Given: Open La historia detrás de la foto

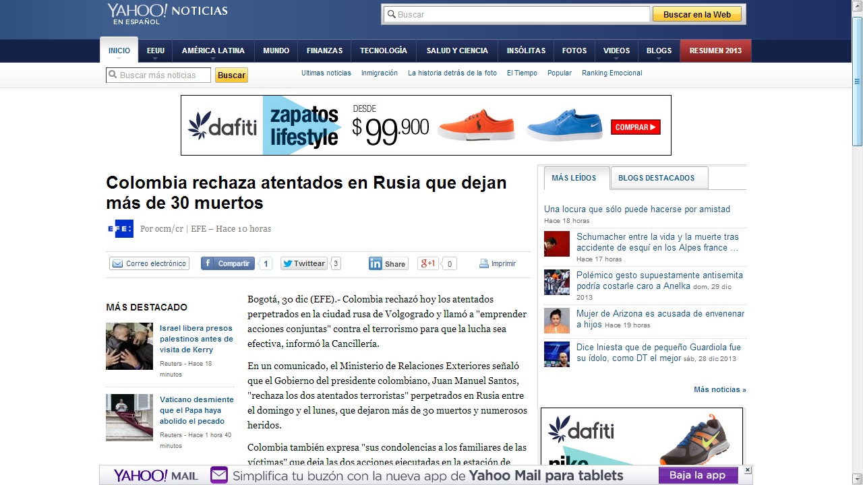Looking at the screenshot, I should (x=452, y=73).
